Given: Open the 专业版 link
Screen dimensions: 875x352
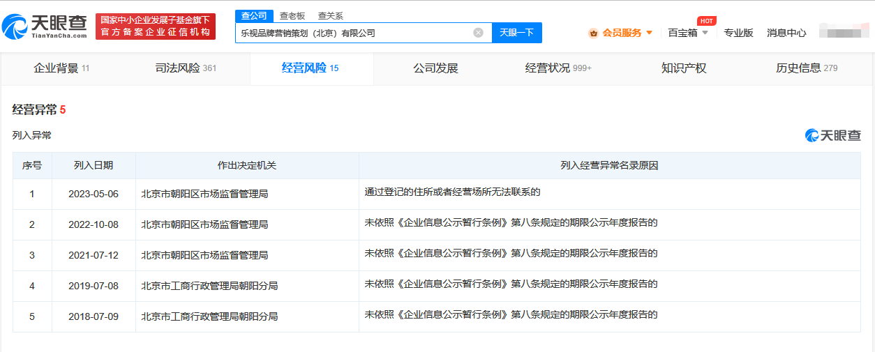Looking at the screenshot, I should coord(738,33).
